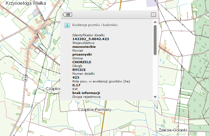Image resolution: width=209 pixels, height=136 pixels.
Task: Click the popup's vertical scrollbar thumb
Action: [x=155, y=40]
